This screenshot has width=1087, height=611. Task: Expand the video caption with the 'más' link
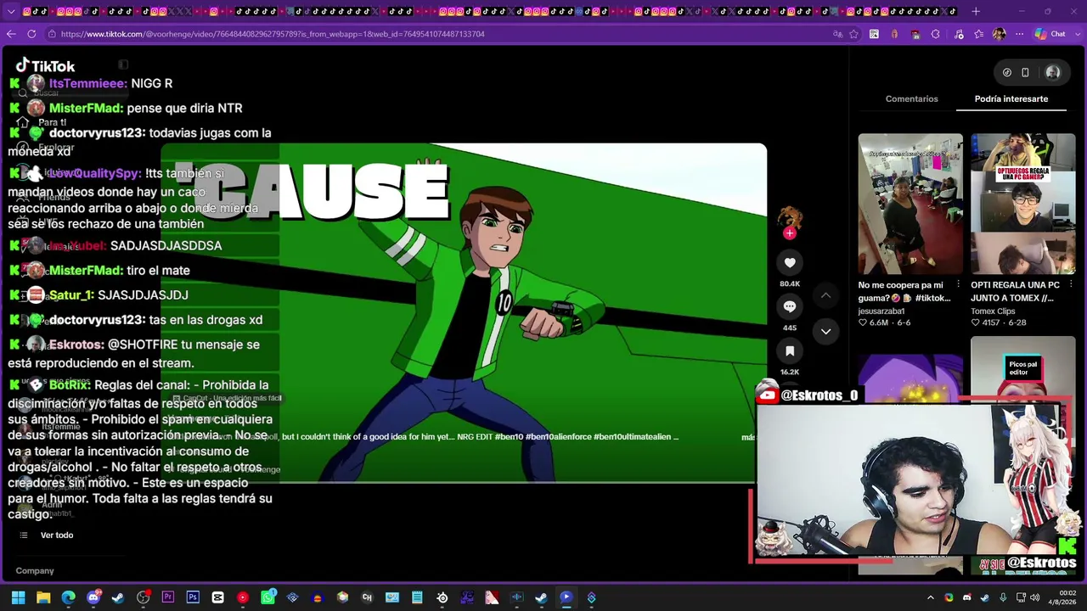click(x=748, y=437)
